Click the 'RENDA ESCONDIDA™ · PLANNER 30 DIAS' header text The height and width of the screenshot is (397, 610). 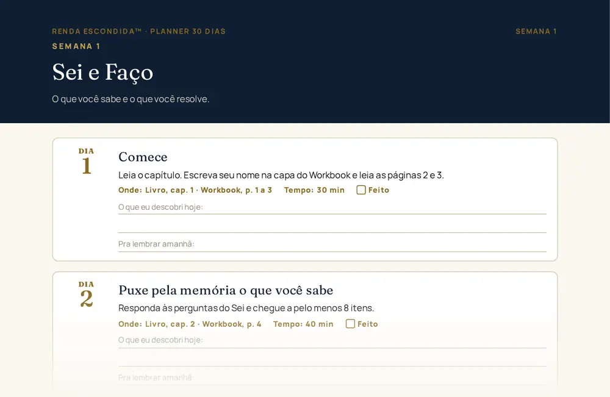139,31
